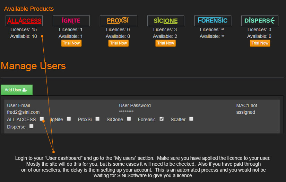286x182 pixels.
Task: Uncheck the Forensic licence checkbox
Action: 162,119
